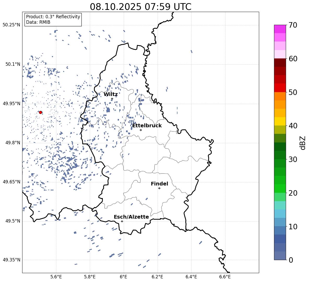Select the Wiltz label
This screenshot has width=309, height=282.
111,94
